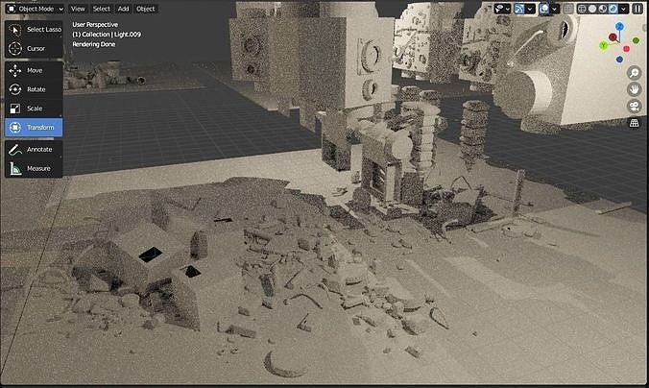
Task: Click the hand pan view button
Action: 634,89
